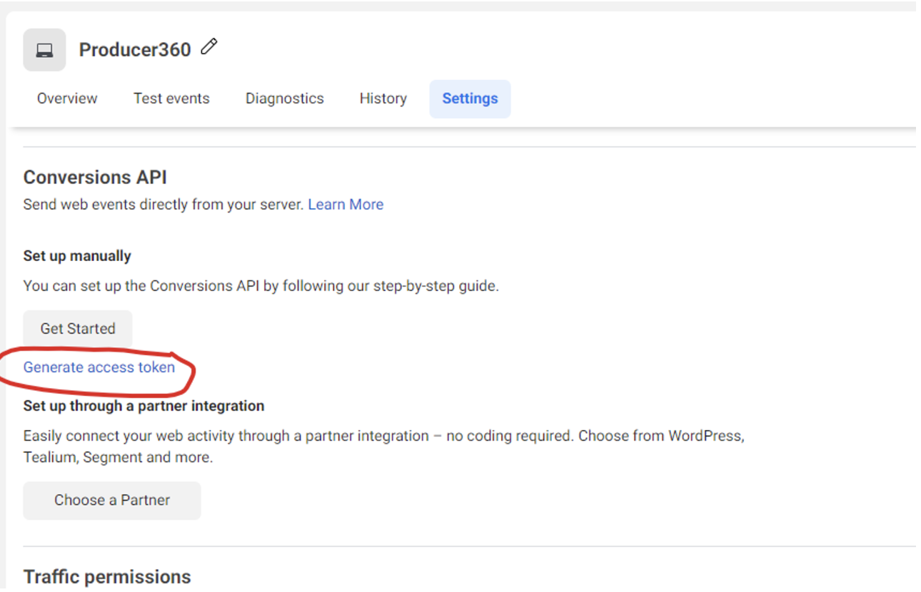Select a partner integration like WordPress
The height and width of the screenshot is (592, 921).
pyautogui.click(x=111, y=500)
